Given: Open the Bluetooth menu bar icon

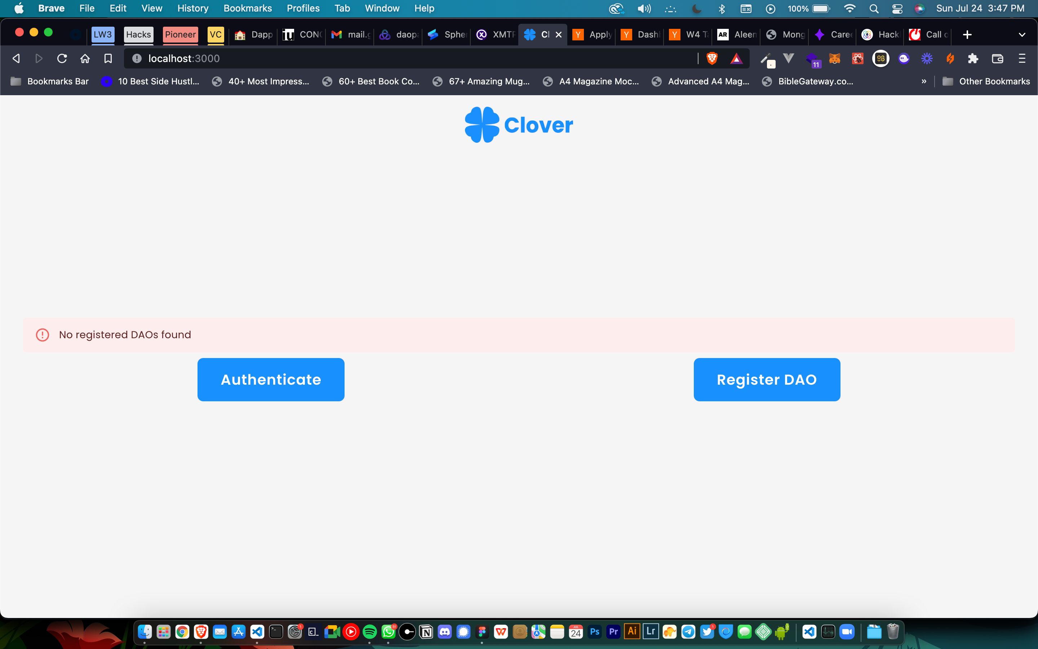Looking at the screenshot, I should pos(722,8).
